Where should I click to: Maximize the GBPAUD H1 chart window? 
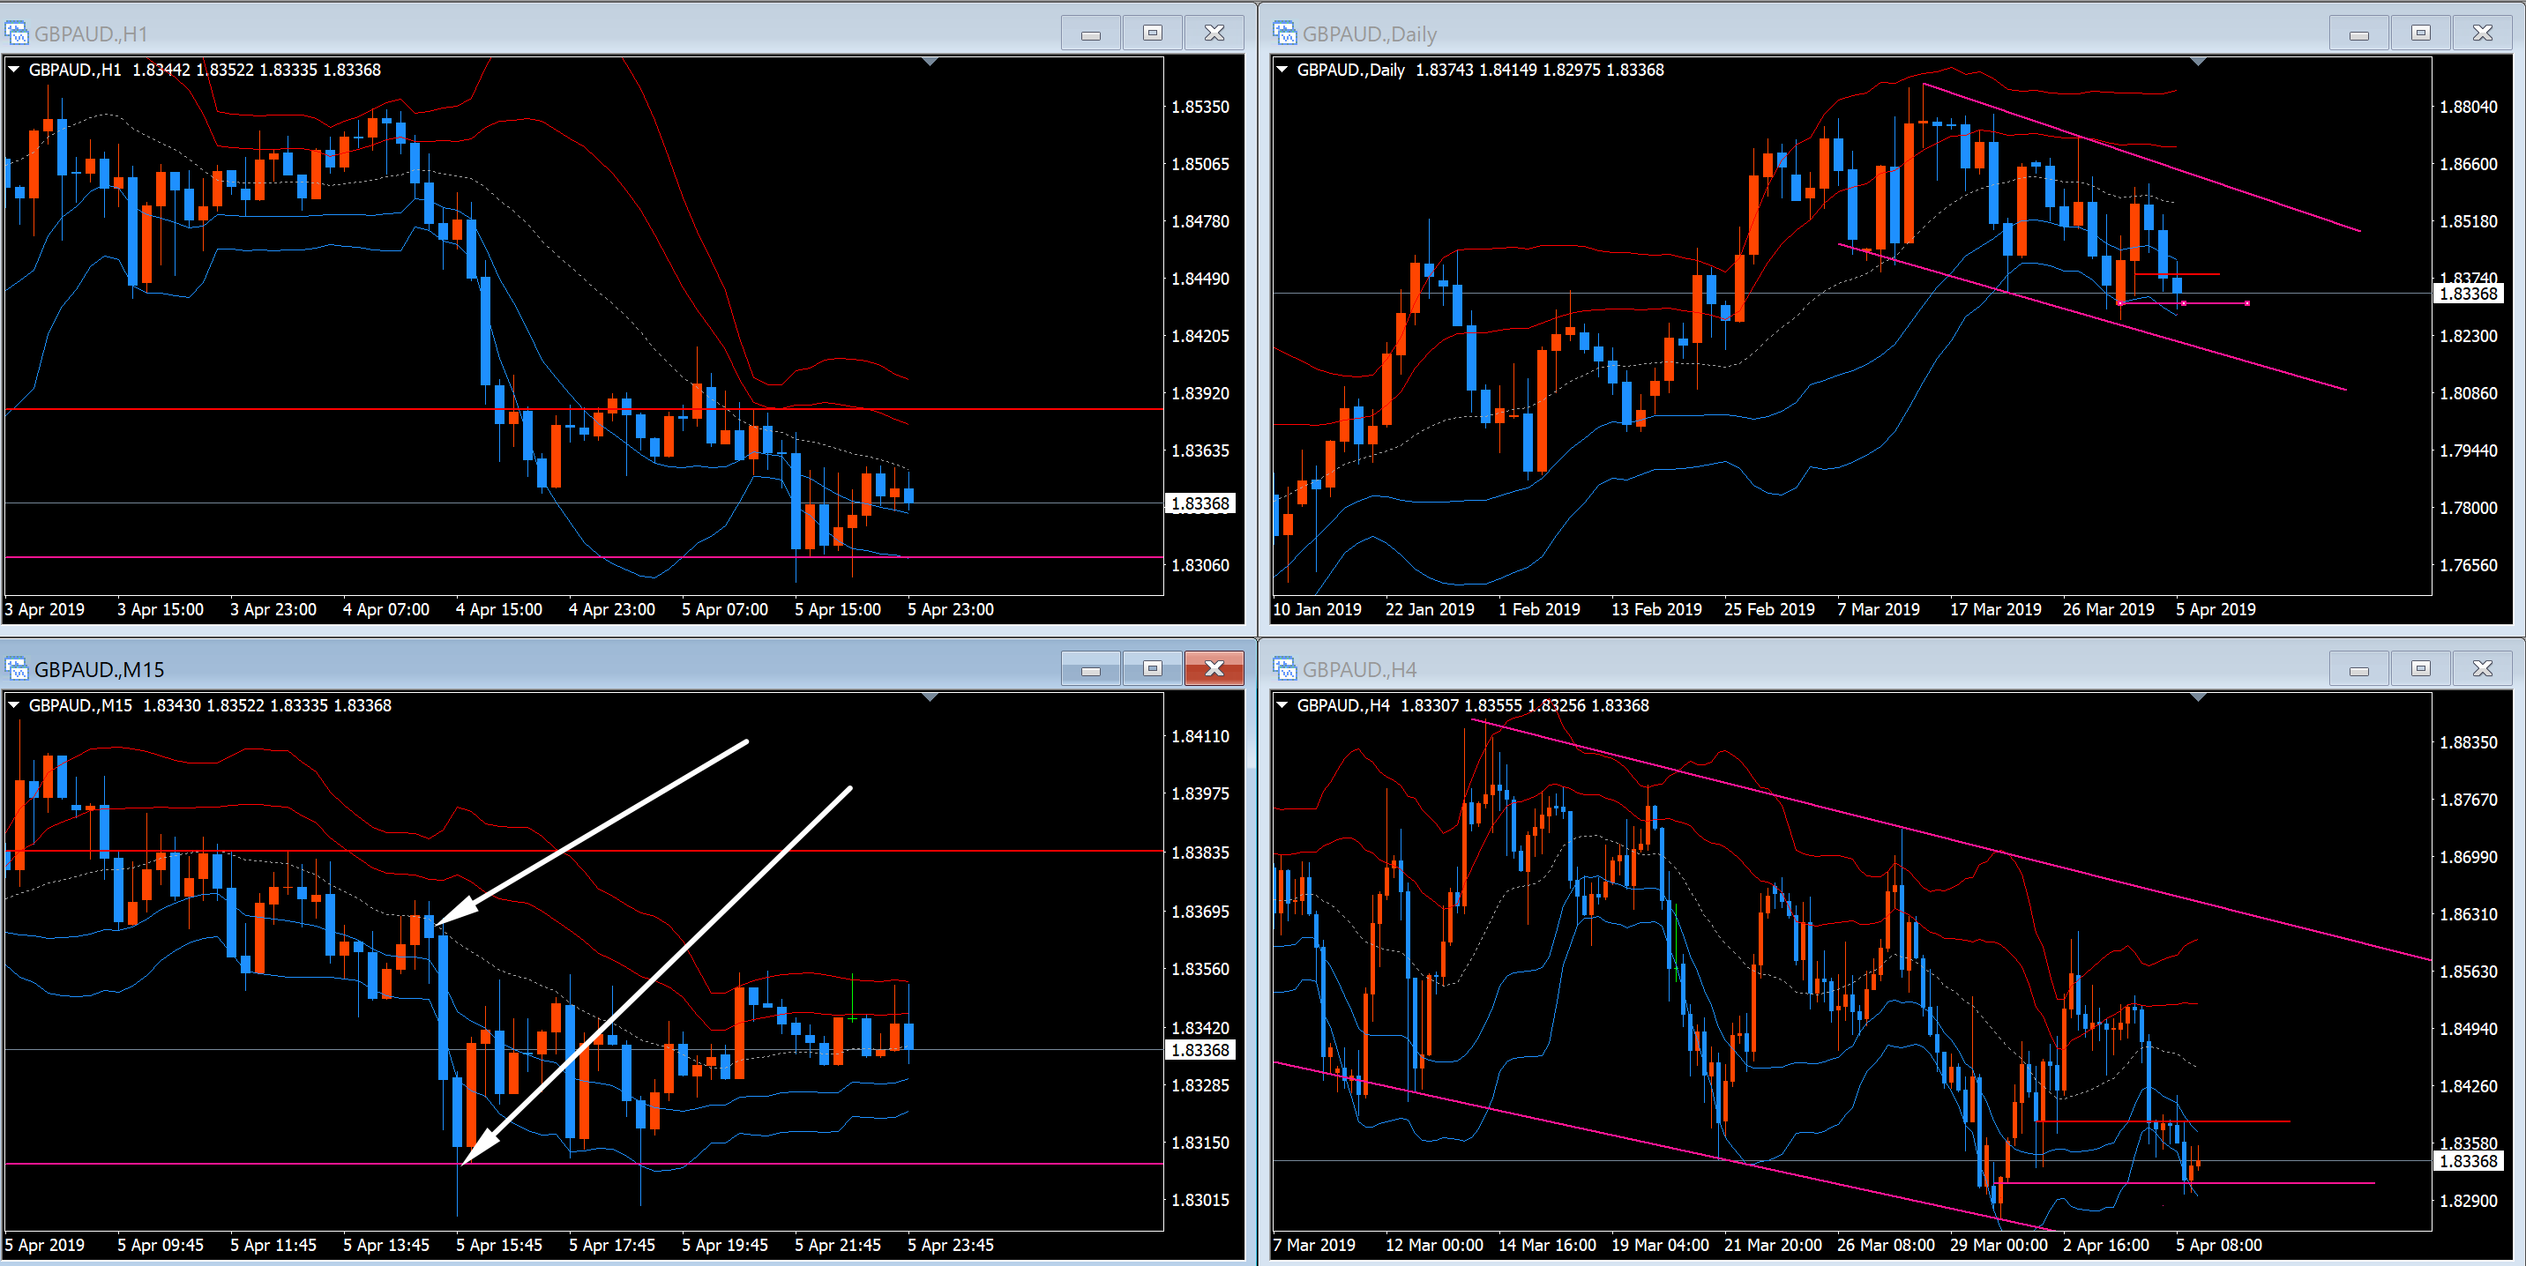coord(1152,34)
